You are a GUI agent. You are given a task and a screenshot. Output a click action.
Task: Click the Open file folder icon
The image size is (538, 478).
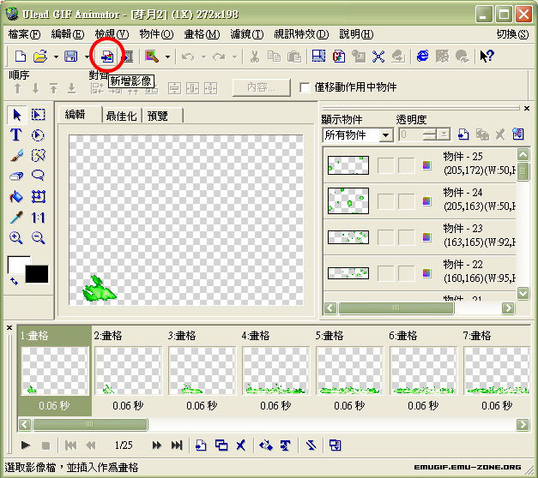[40, 57]
